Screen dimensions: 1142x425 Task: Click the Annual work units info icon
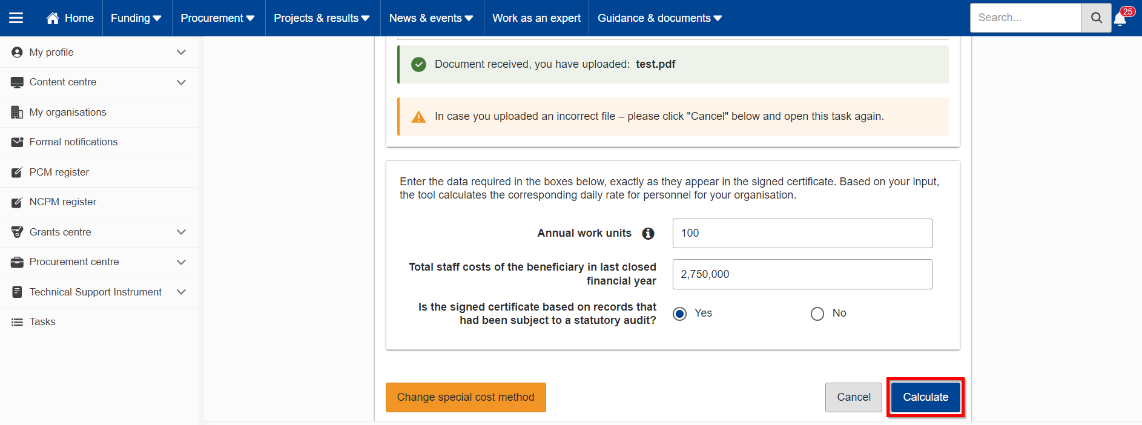pos(648,234)
